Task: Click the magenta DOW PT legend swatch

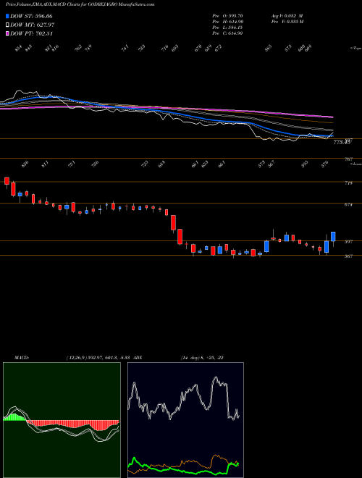Action: tap(7, 33)
